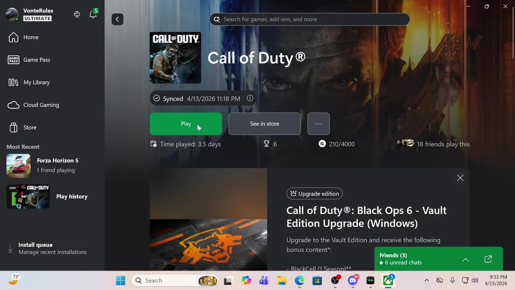The image size is (515, 290).
Task: Click the friends avatars beside 18 friends
Action: pyautogui.click(x=406, y=143)
